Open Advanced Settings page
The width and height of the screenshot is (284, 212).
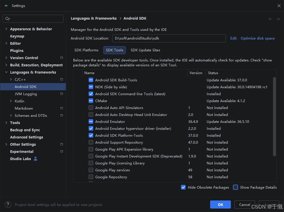pos(27,137)
